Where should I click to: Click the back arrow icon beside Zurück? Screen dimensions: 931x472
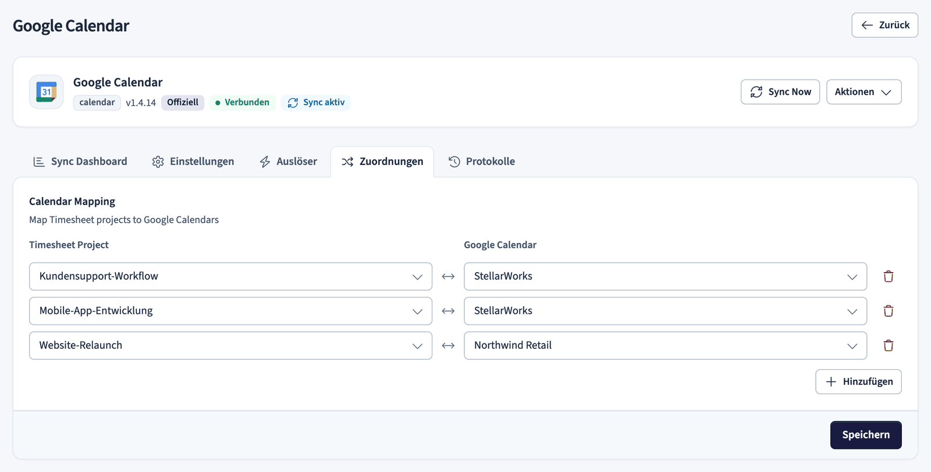pos(867,25)
